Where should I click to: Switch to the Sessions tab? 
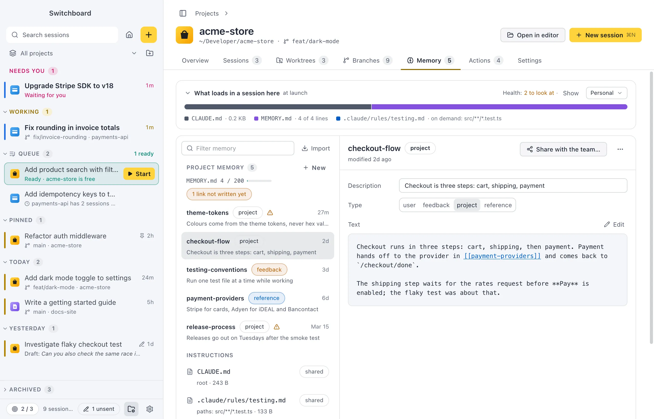242,60
